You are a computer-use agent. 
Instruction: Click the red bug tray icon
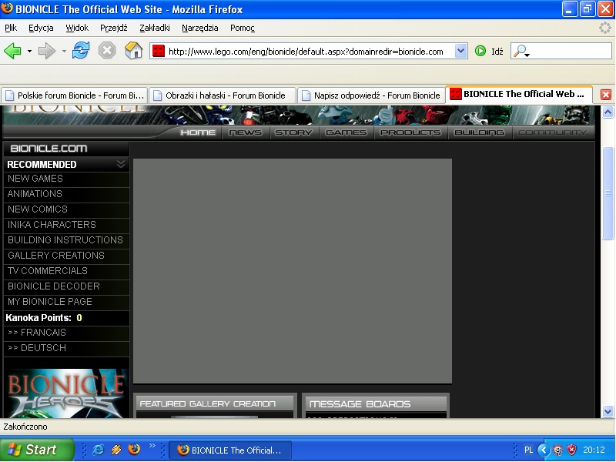click(557, 450)
